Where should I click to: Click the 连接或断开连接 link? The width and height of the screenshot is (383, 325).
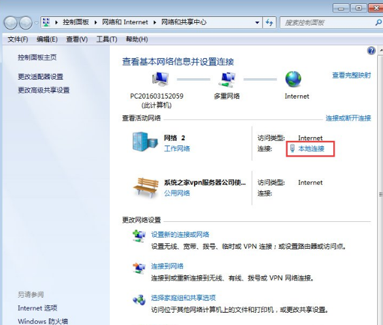click(x=348, y=118)
